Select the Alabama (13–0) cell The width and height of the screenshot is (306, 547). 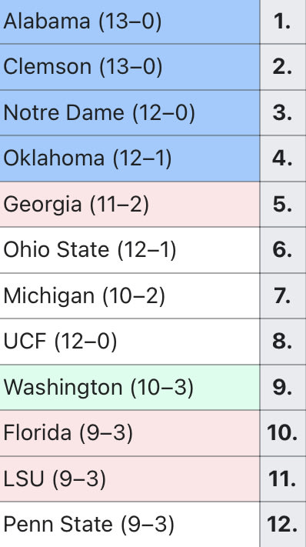click(130, 22)
